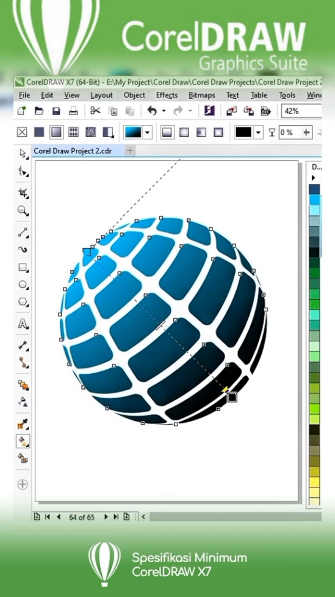Select the Transparency tool in toolbox
The height and width of the screenshot is (597, 335).
click(23, 402)
